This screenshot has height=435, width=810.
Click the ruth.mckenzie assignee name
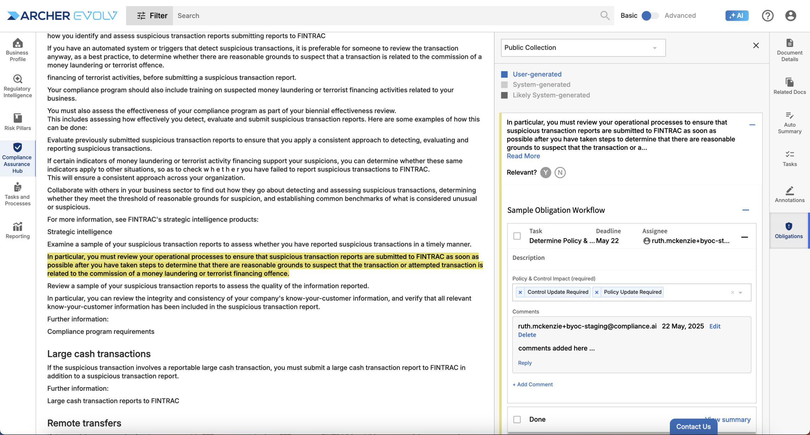[690, 241]
